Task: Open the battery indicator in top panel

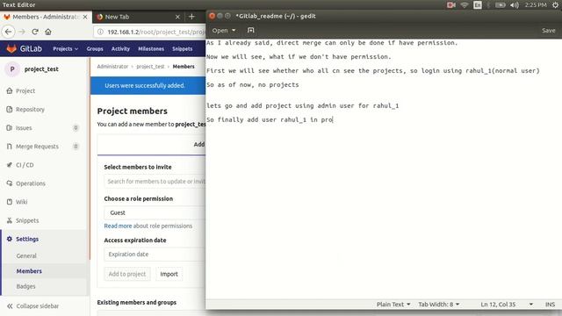Action: [501, 5]
